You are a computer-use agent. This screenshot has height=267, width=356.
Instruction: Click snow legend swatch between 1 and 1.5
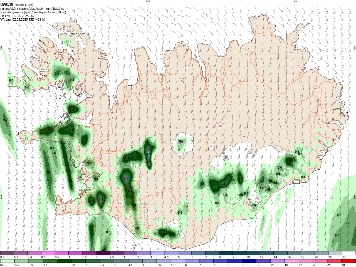click(75, 253)
